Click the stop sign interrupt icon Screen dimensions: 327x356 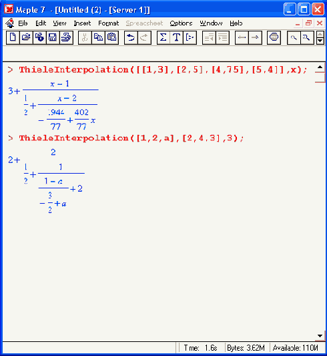[x=274, y=37]
